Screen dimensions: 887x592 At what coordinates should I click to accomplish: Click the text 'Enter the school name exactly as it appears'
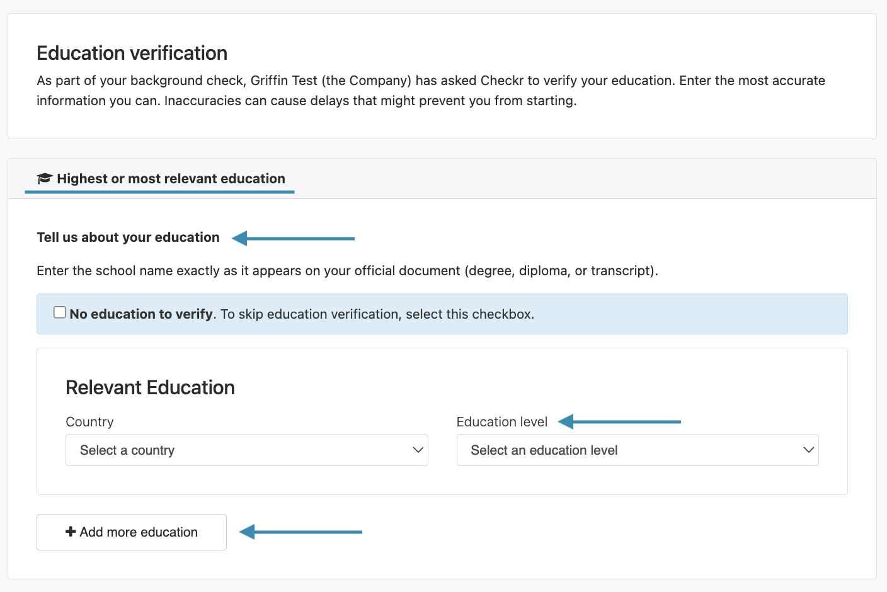[x=169, y=271]
